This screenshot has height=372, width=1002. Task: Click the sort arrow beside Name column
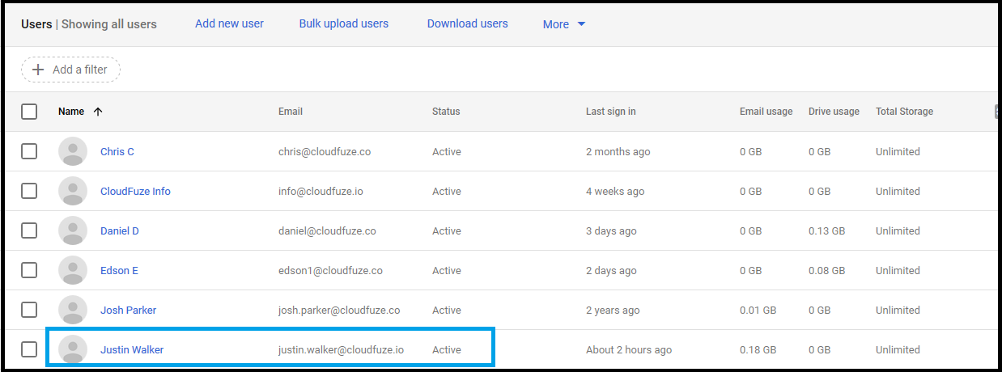(98, 112)
